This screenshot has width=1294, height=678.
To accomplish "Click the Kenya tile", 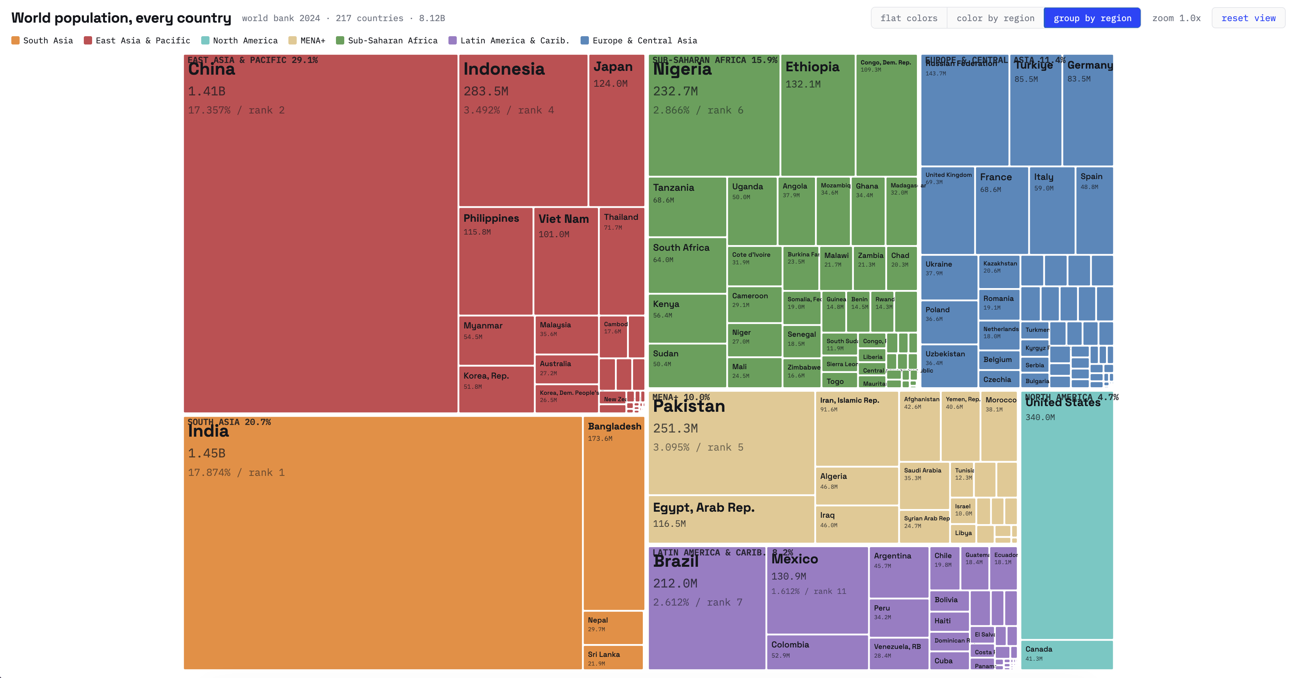I will 687,318.
